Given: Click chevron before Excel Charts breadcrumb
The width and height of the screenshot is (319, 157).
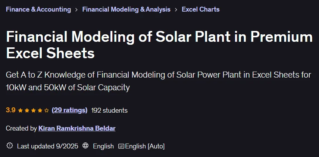Looking at the screenshot, I should tap(176, 10).
